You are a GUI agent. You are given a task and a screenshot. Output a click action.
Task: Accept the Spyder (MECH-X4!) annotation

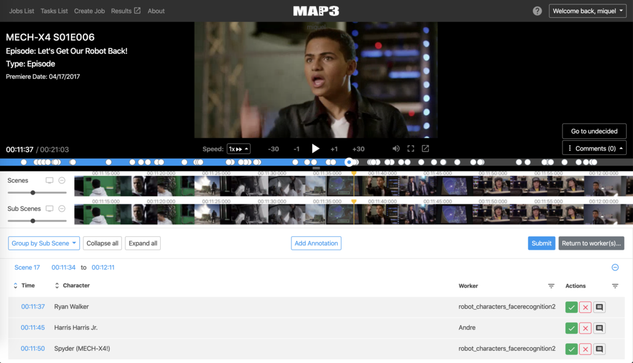pos(571,349)
